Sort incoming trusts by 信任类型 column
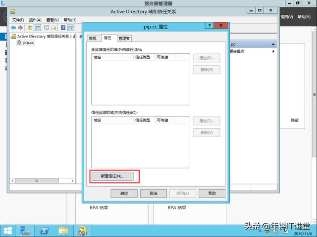The height and width of the screenshot is (237, 317). pos(144,120)
